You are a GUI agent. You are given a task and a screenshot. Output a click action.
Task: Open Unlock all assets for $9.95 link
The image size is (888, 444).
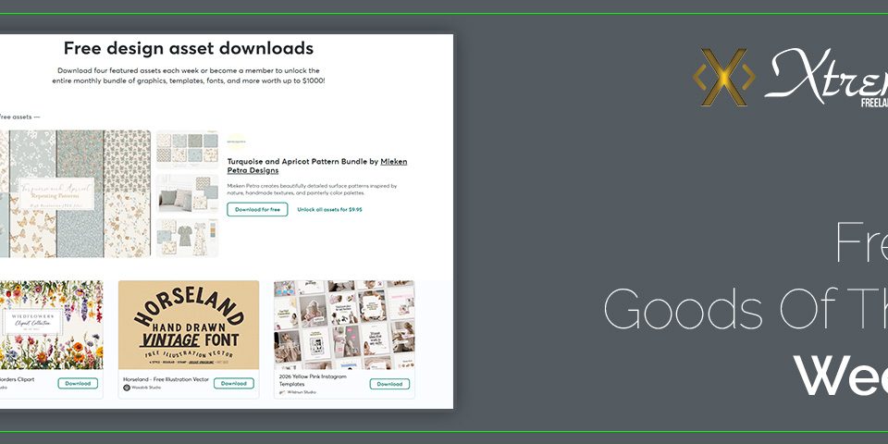point(329,210)
